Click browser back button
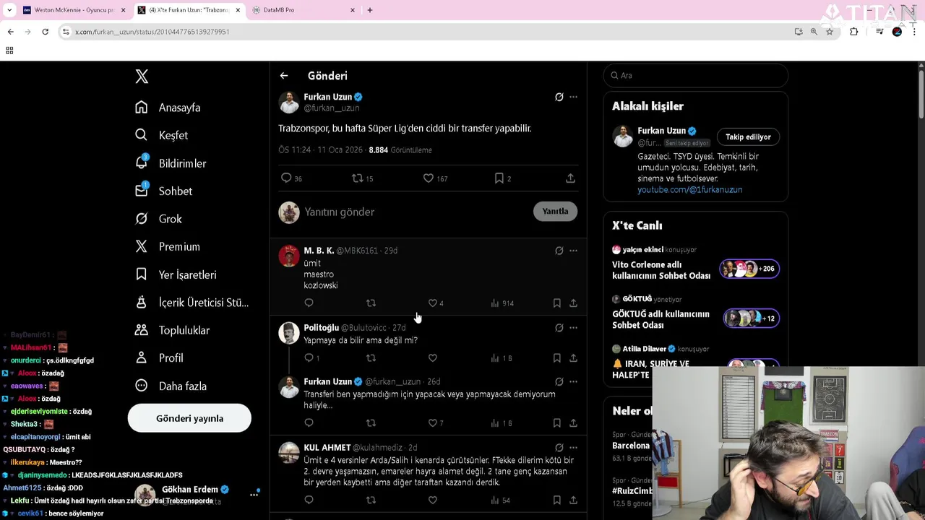925x520 pixels. pyautogui.click(x=10, y=32)
